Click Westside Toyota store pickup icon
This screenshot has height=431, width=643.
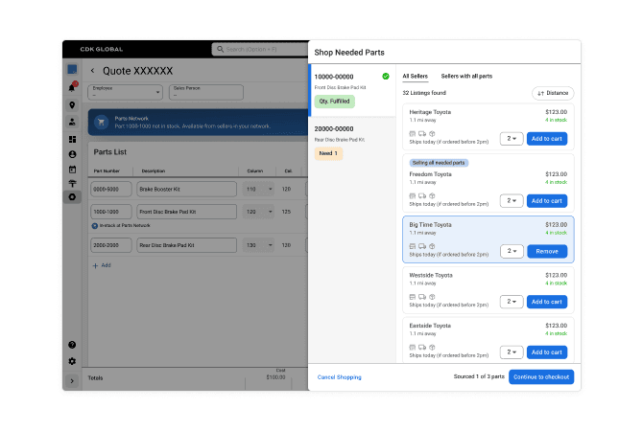[x=413, y=297]
